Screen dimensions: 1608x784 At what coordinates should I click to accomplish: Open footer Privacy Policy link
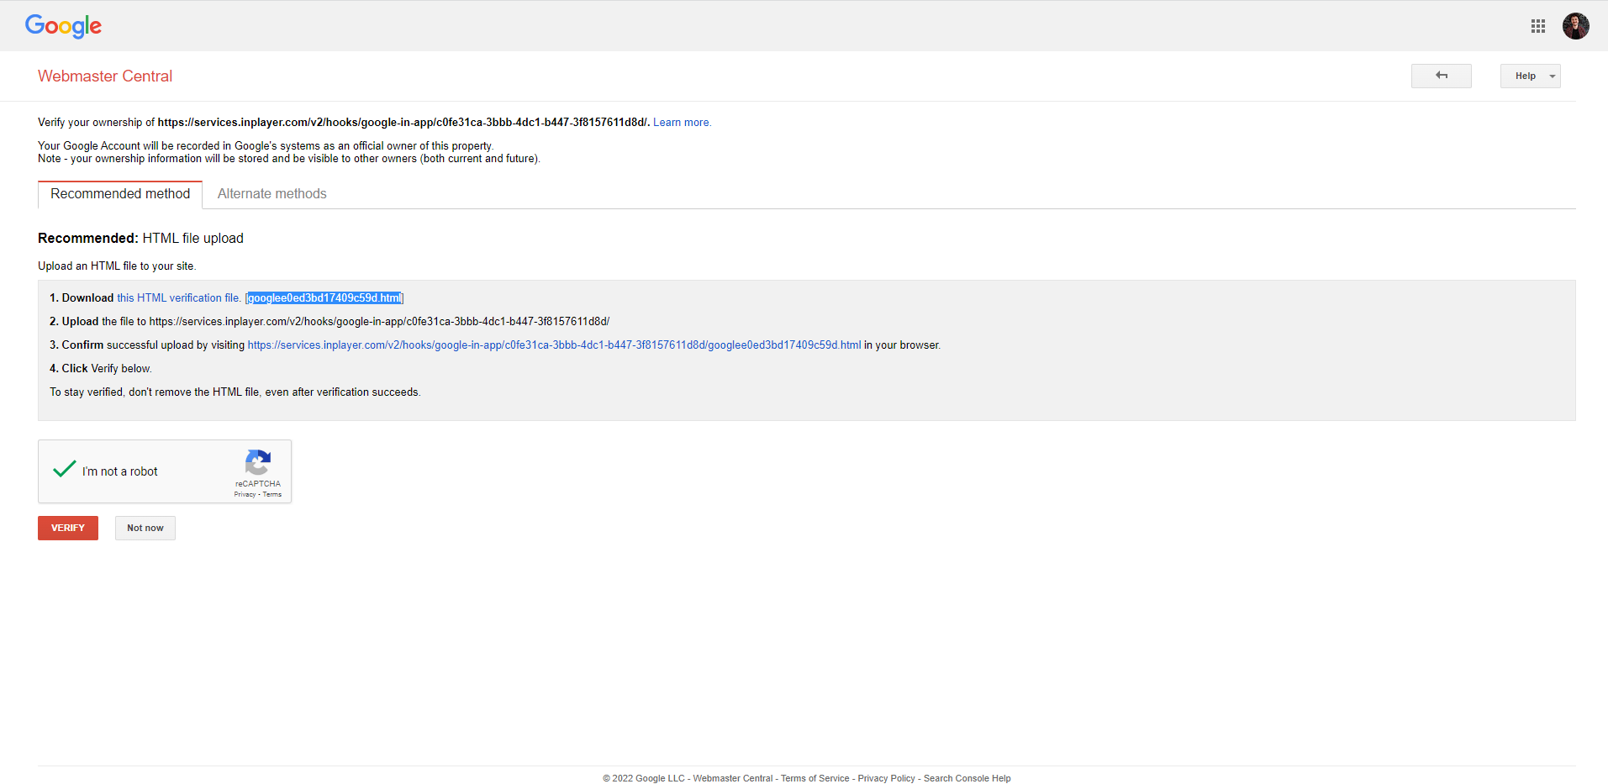tap(887, 779)
